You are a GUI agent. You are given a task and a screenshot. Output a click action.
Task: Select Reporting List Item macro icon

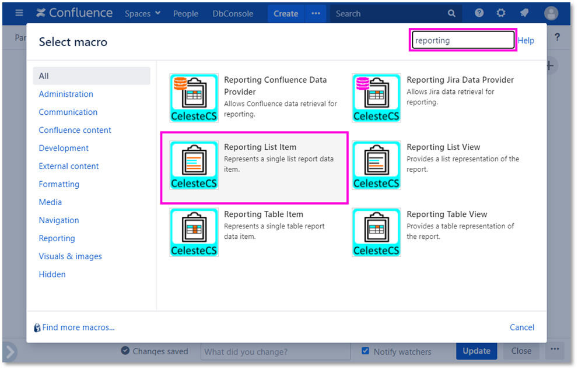[194, 165]
